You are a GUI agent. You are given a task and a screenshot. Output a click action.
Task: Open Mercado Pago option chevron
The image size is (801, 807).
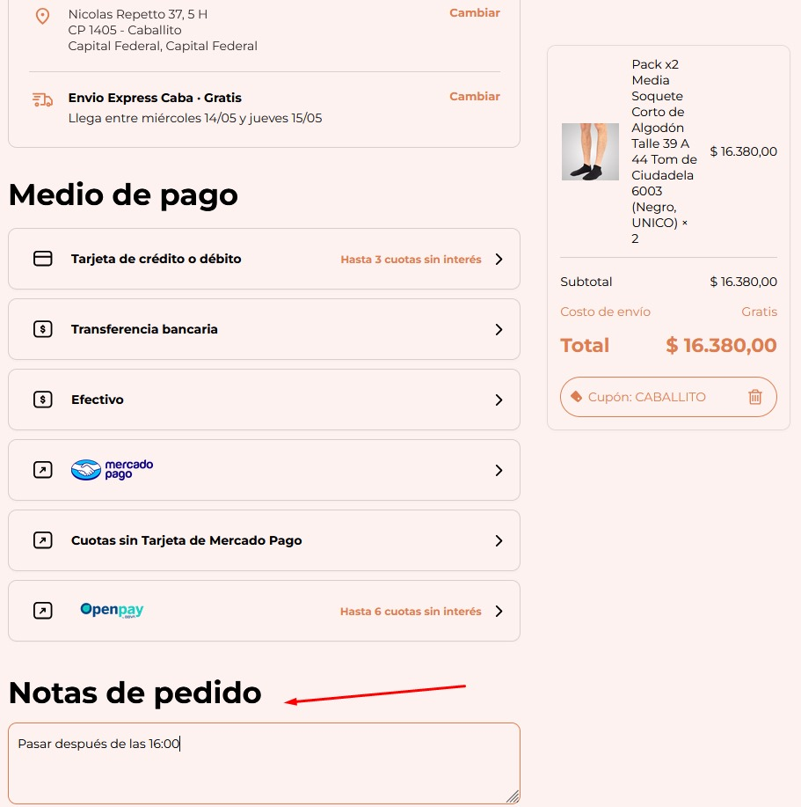click(499, 471)
